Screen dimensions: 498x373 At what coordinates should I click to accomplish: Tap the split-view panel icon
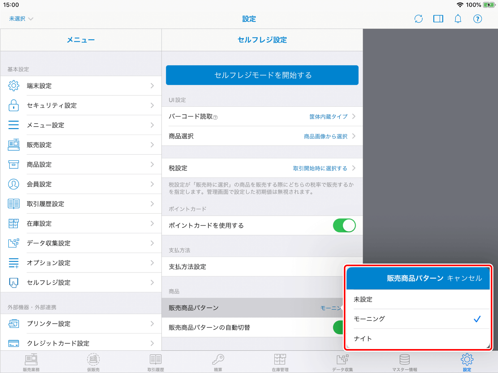pos(438,19)
